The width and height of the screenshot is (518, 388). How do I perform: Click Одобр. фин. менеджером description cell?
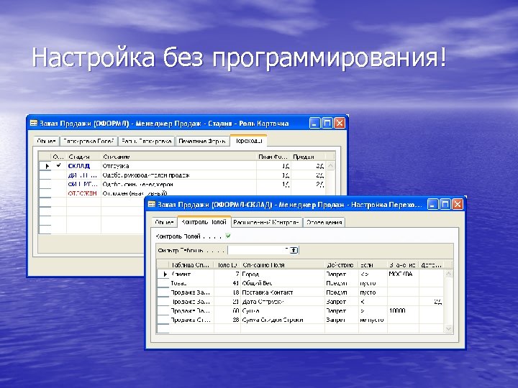(178, 184)
